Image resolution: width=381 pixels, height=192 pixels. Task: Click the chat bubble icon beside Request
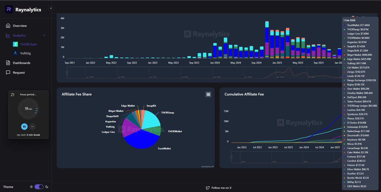8,73
